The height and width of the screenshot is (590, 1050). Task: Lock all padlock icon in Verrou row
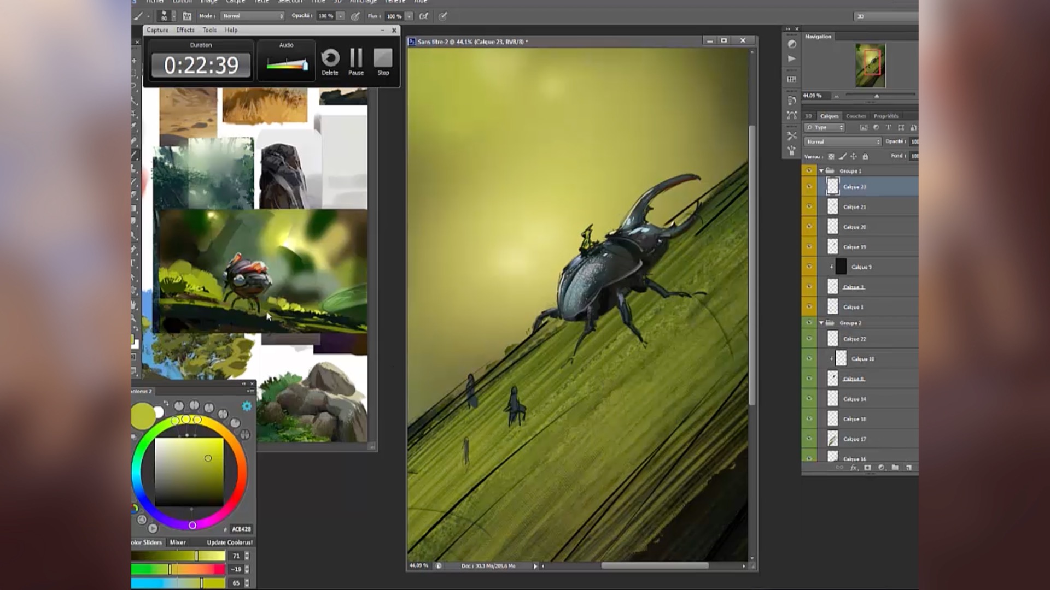pos(865,156)
